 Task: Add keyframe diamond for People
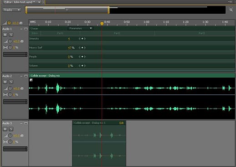point(82,57)
